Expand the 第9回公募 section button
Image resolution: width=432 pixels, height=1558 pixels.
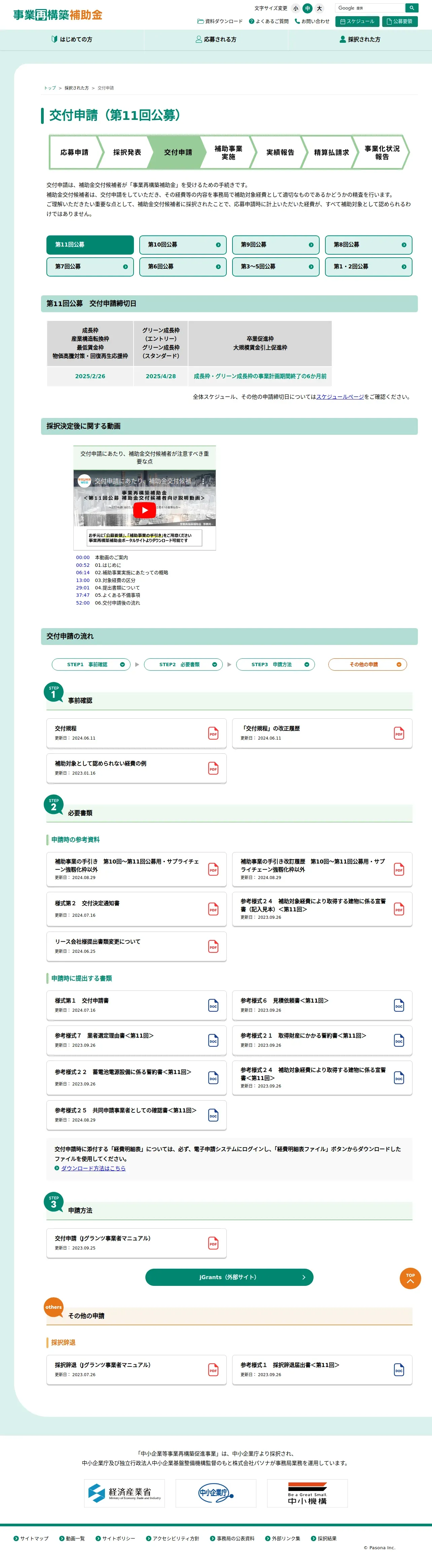(x=276, y=245)
